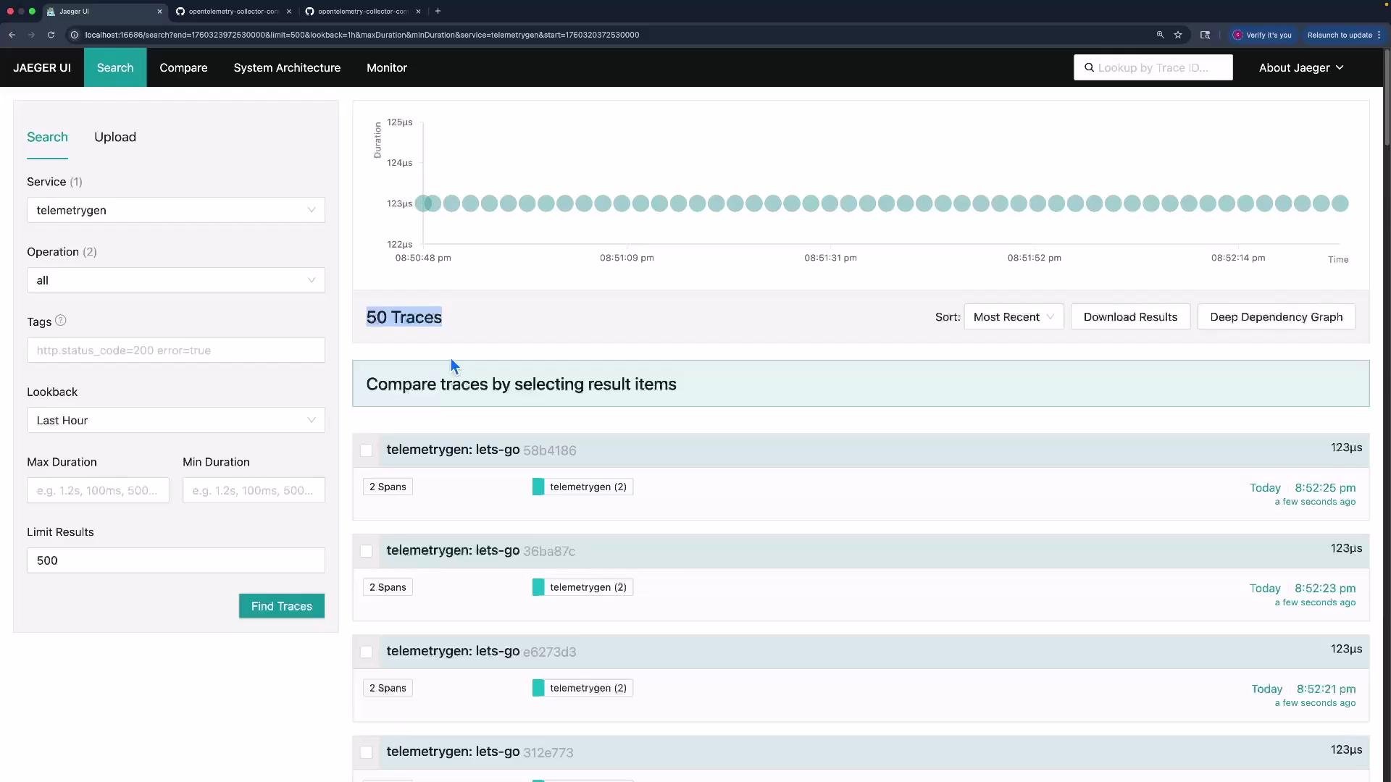Focus the Tags input field
The width and height of the screenshot is (1391, 782).
pos(176,350)
